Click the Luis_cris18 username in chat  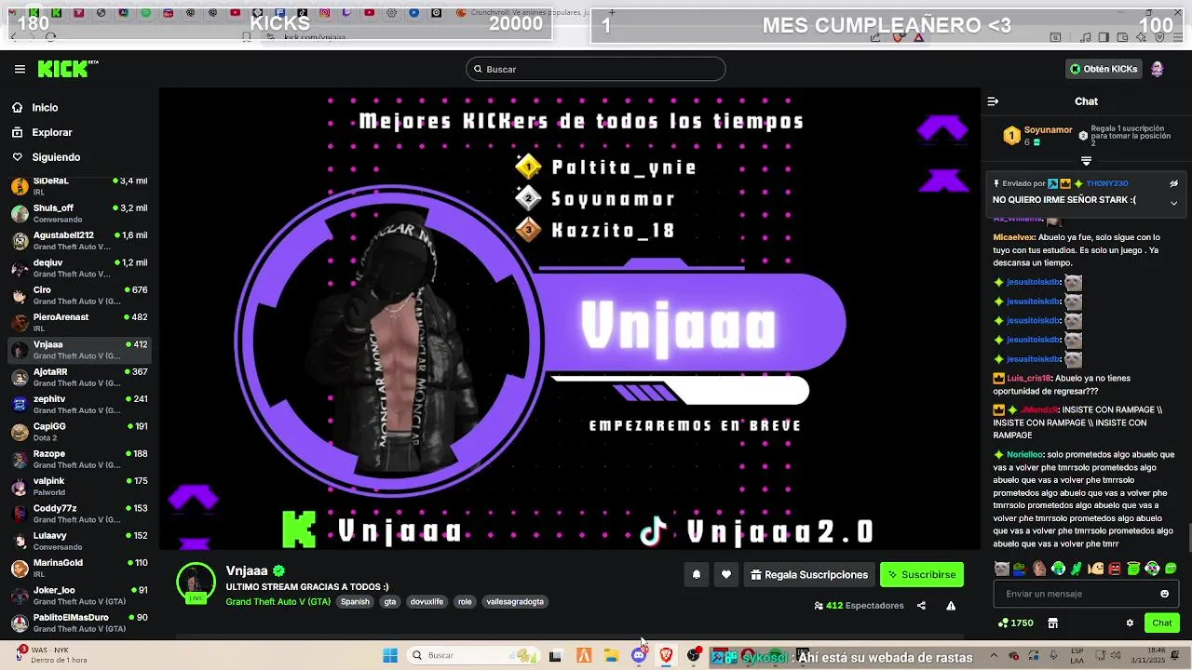click(x=1029, y=379)
